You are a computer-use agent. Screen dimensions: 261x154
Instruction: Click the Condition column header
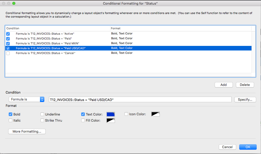58,28
